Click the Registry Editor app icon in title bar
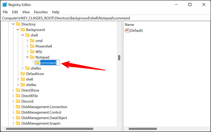Screen dimensions: 211x132 click(5, 5)
